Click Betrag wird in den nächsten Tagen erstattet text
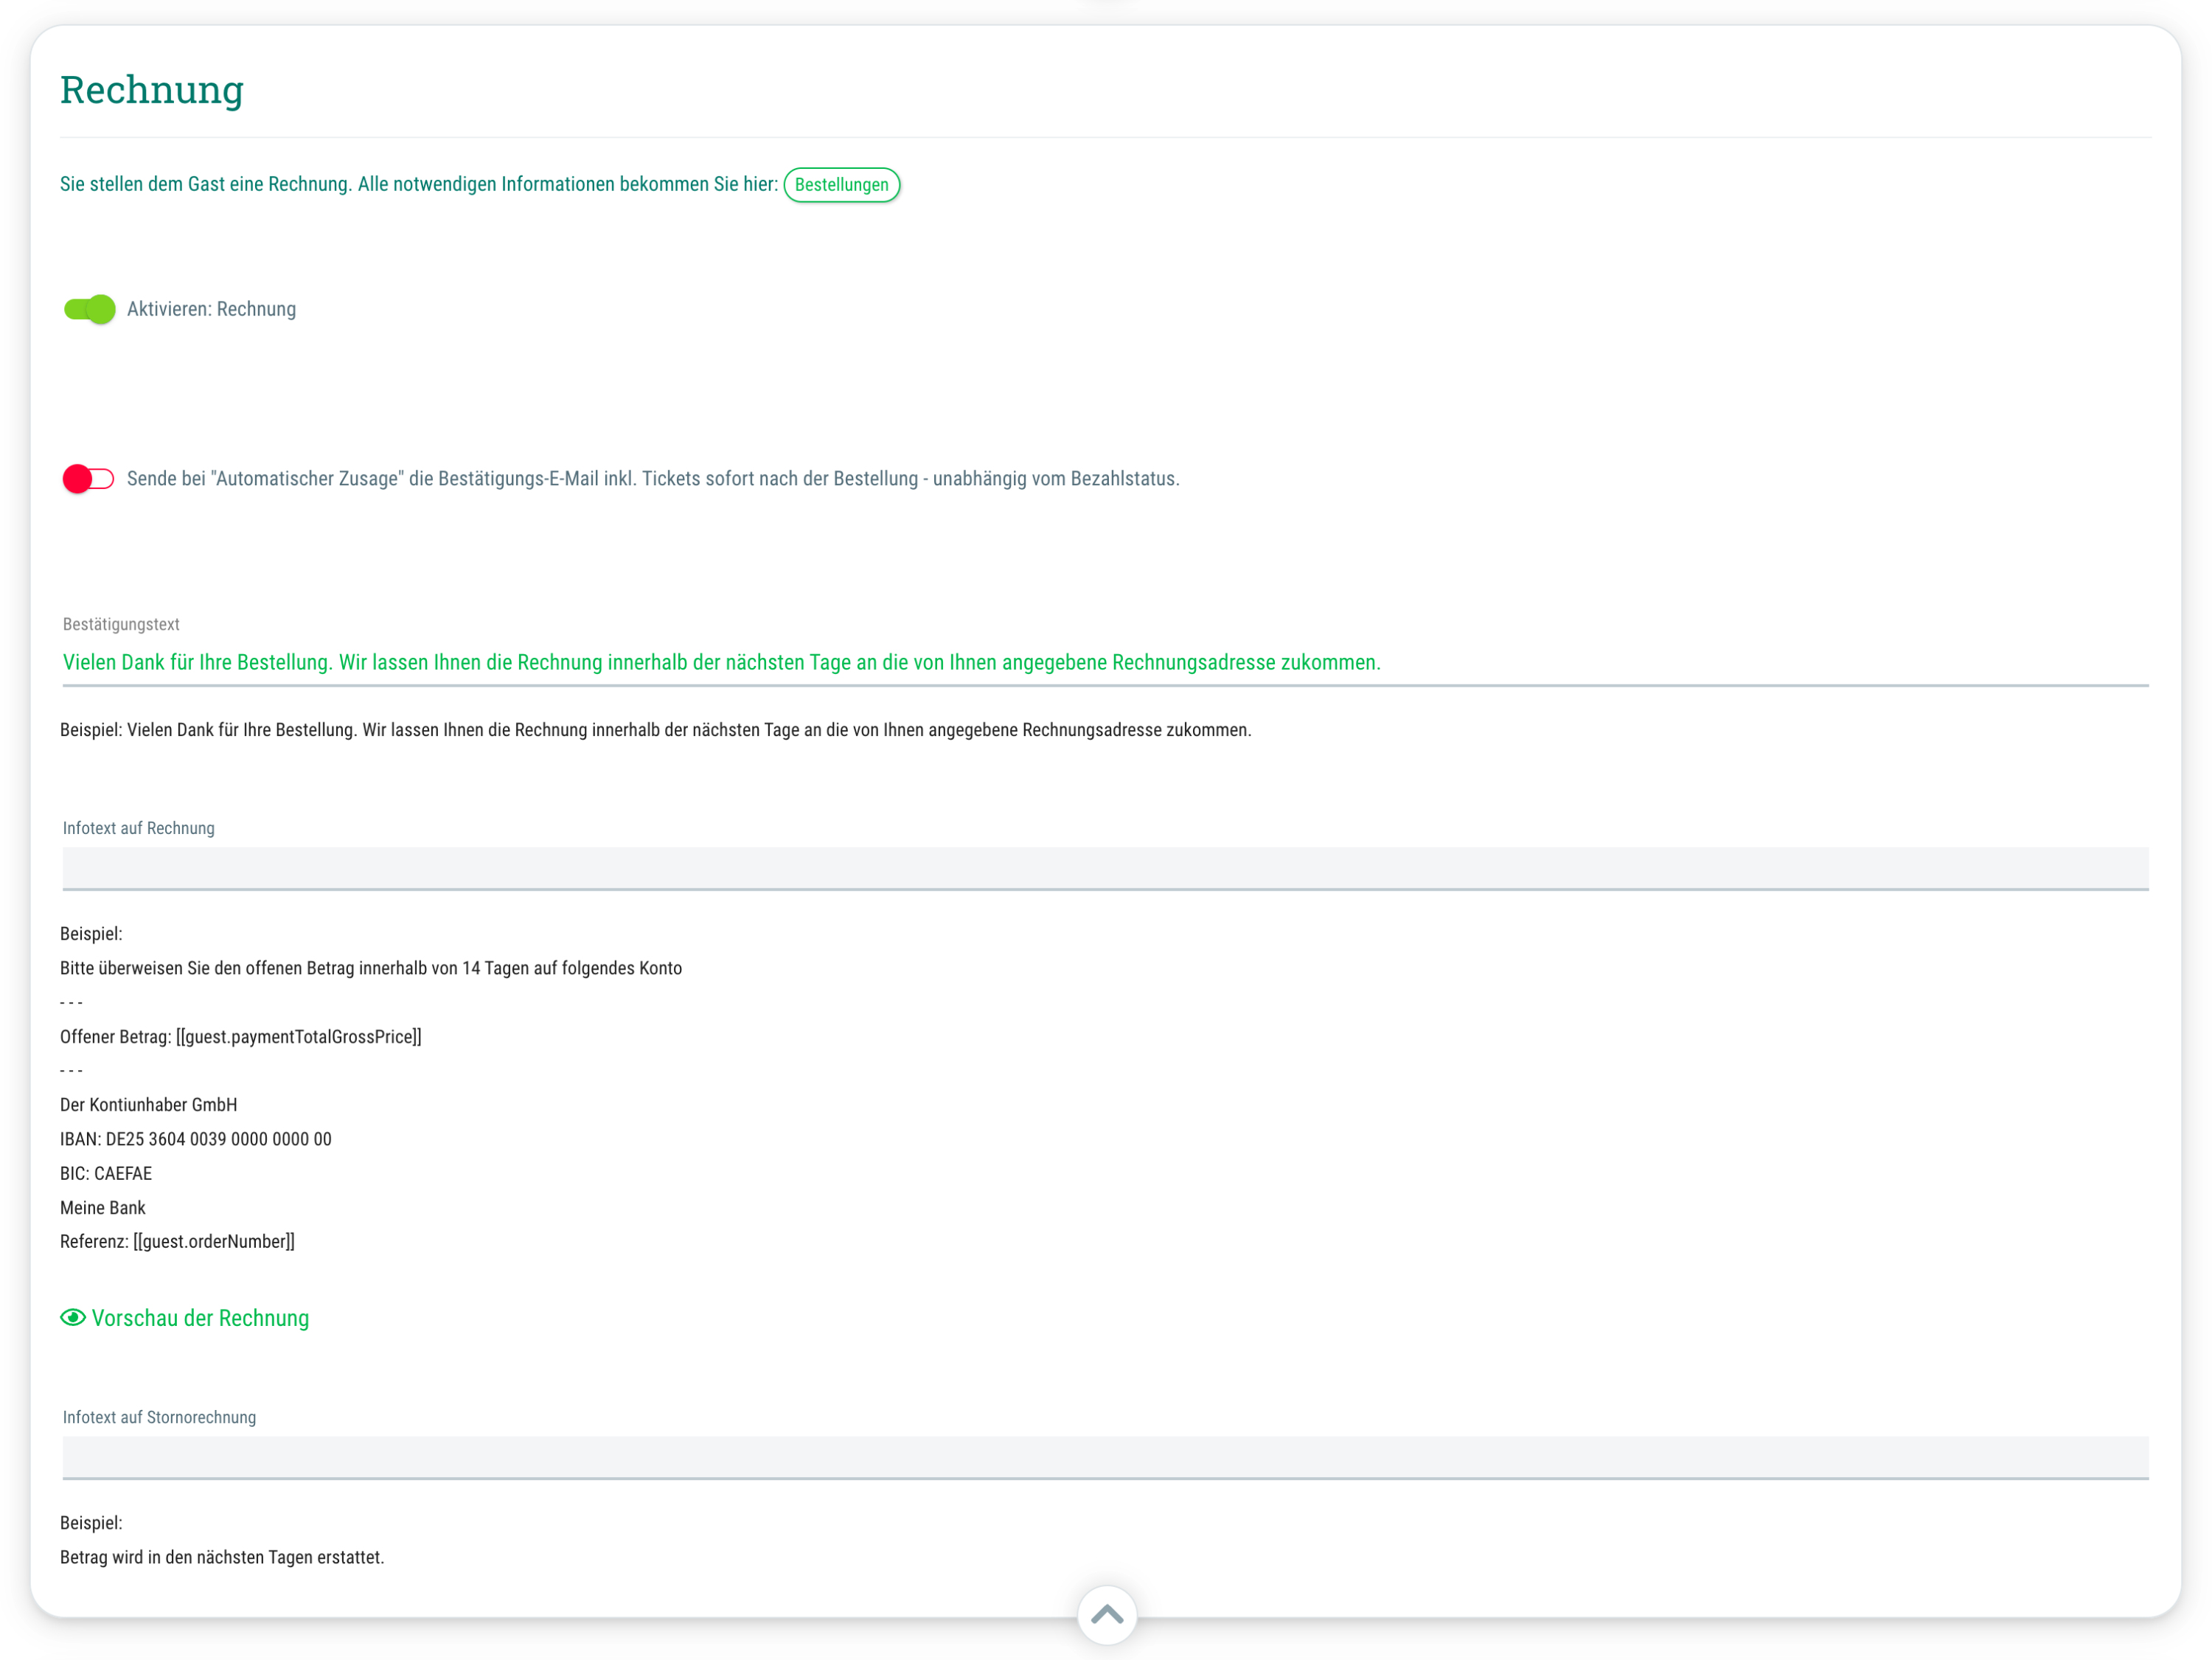Viewport: 2212px width, 1660px height. [x=222, y=1557]
